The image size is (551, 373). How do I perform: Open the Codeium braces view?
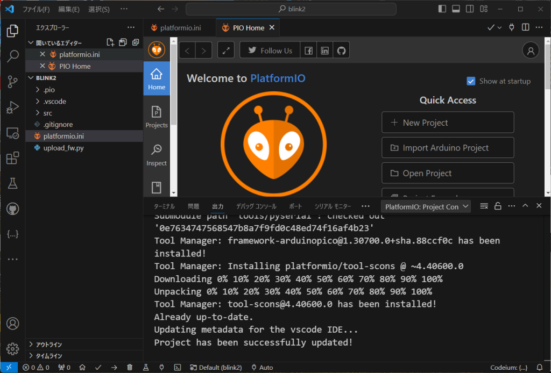(x=13, y=234)
